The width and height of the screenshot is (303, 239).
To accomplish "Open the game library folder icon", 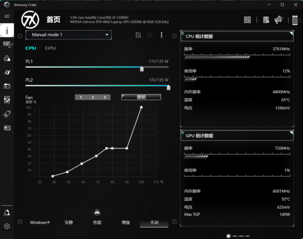I will click(7, 86).
